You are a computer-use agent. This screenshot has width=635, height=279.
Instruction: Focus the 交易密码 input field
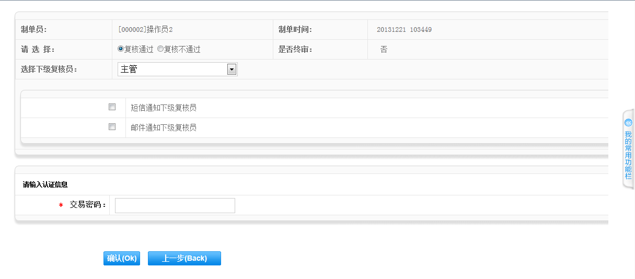[175, 206]
